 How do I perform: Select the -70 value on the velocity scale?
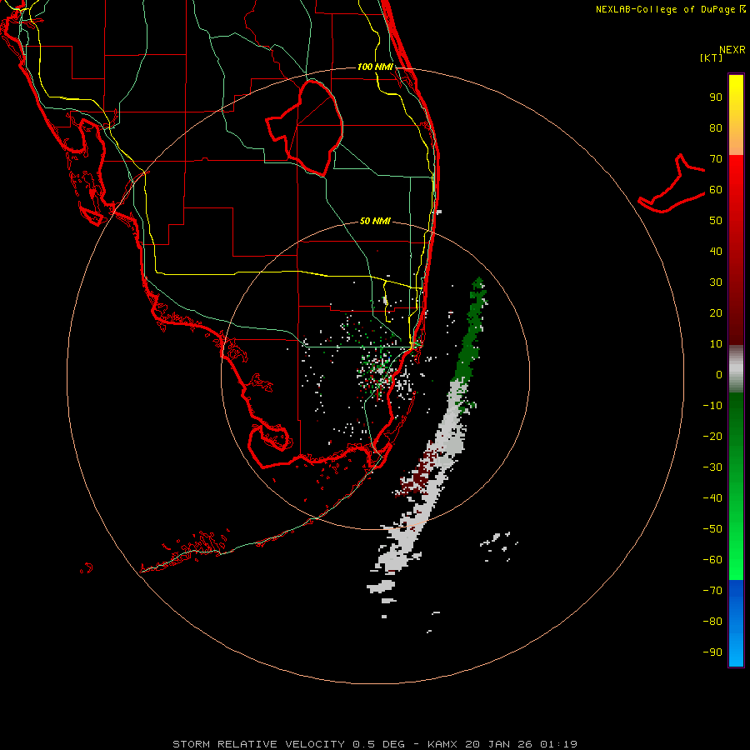pyautogui.click(x=712, y=591)
